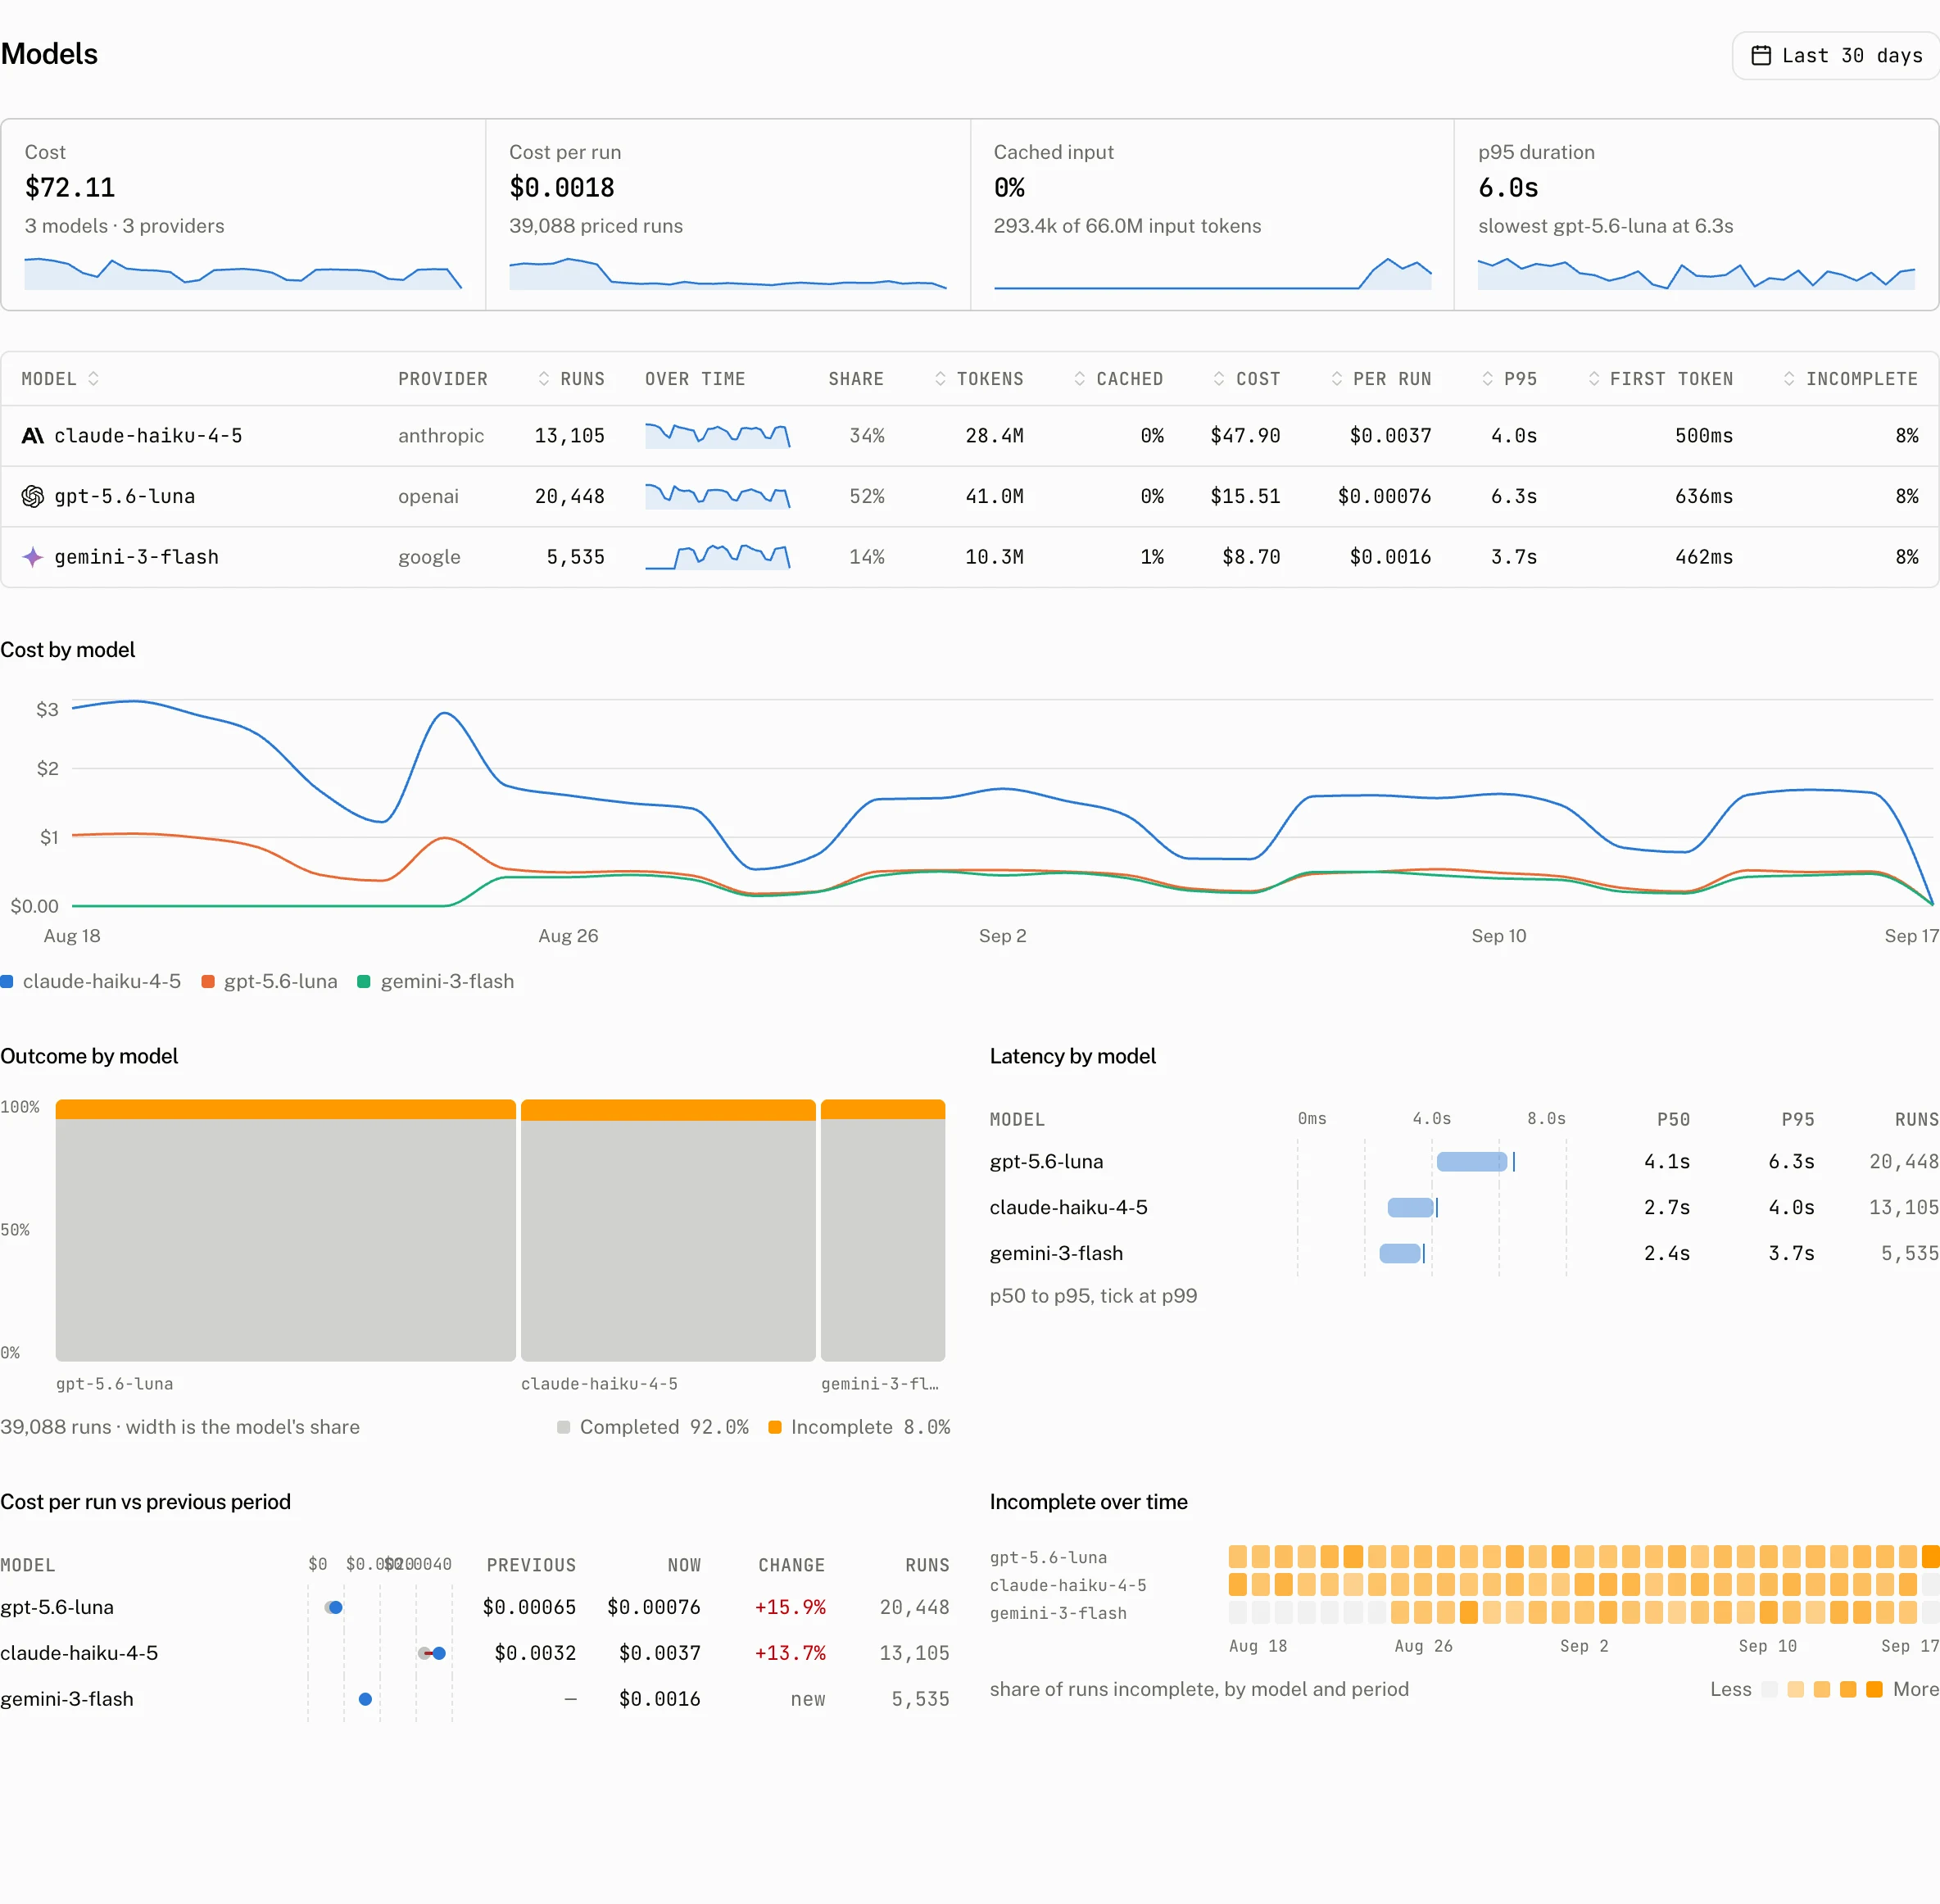Sort by INCOMPLETE column sort icon
This screenshot has height=1904, width=1940.
[x=1789, y=379]
